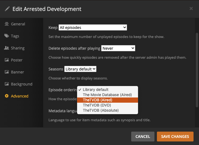This screenshot has height=145, width=199.
Task: Click the Banner image icon
Action: click(7, 72)
